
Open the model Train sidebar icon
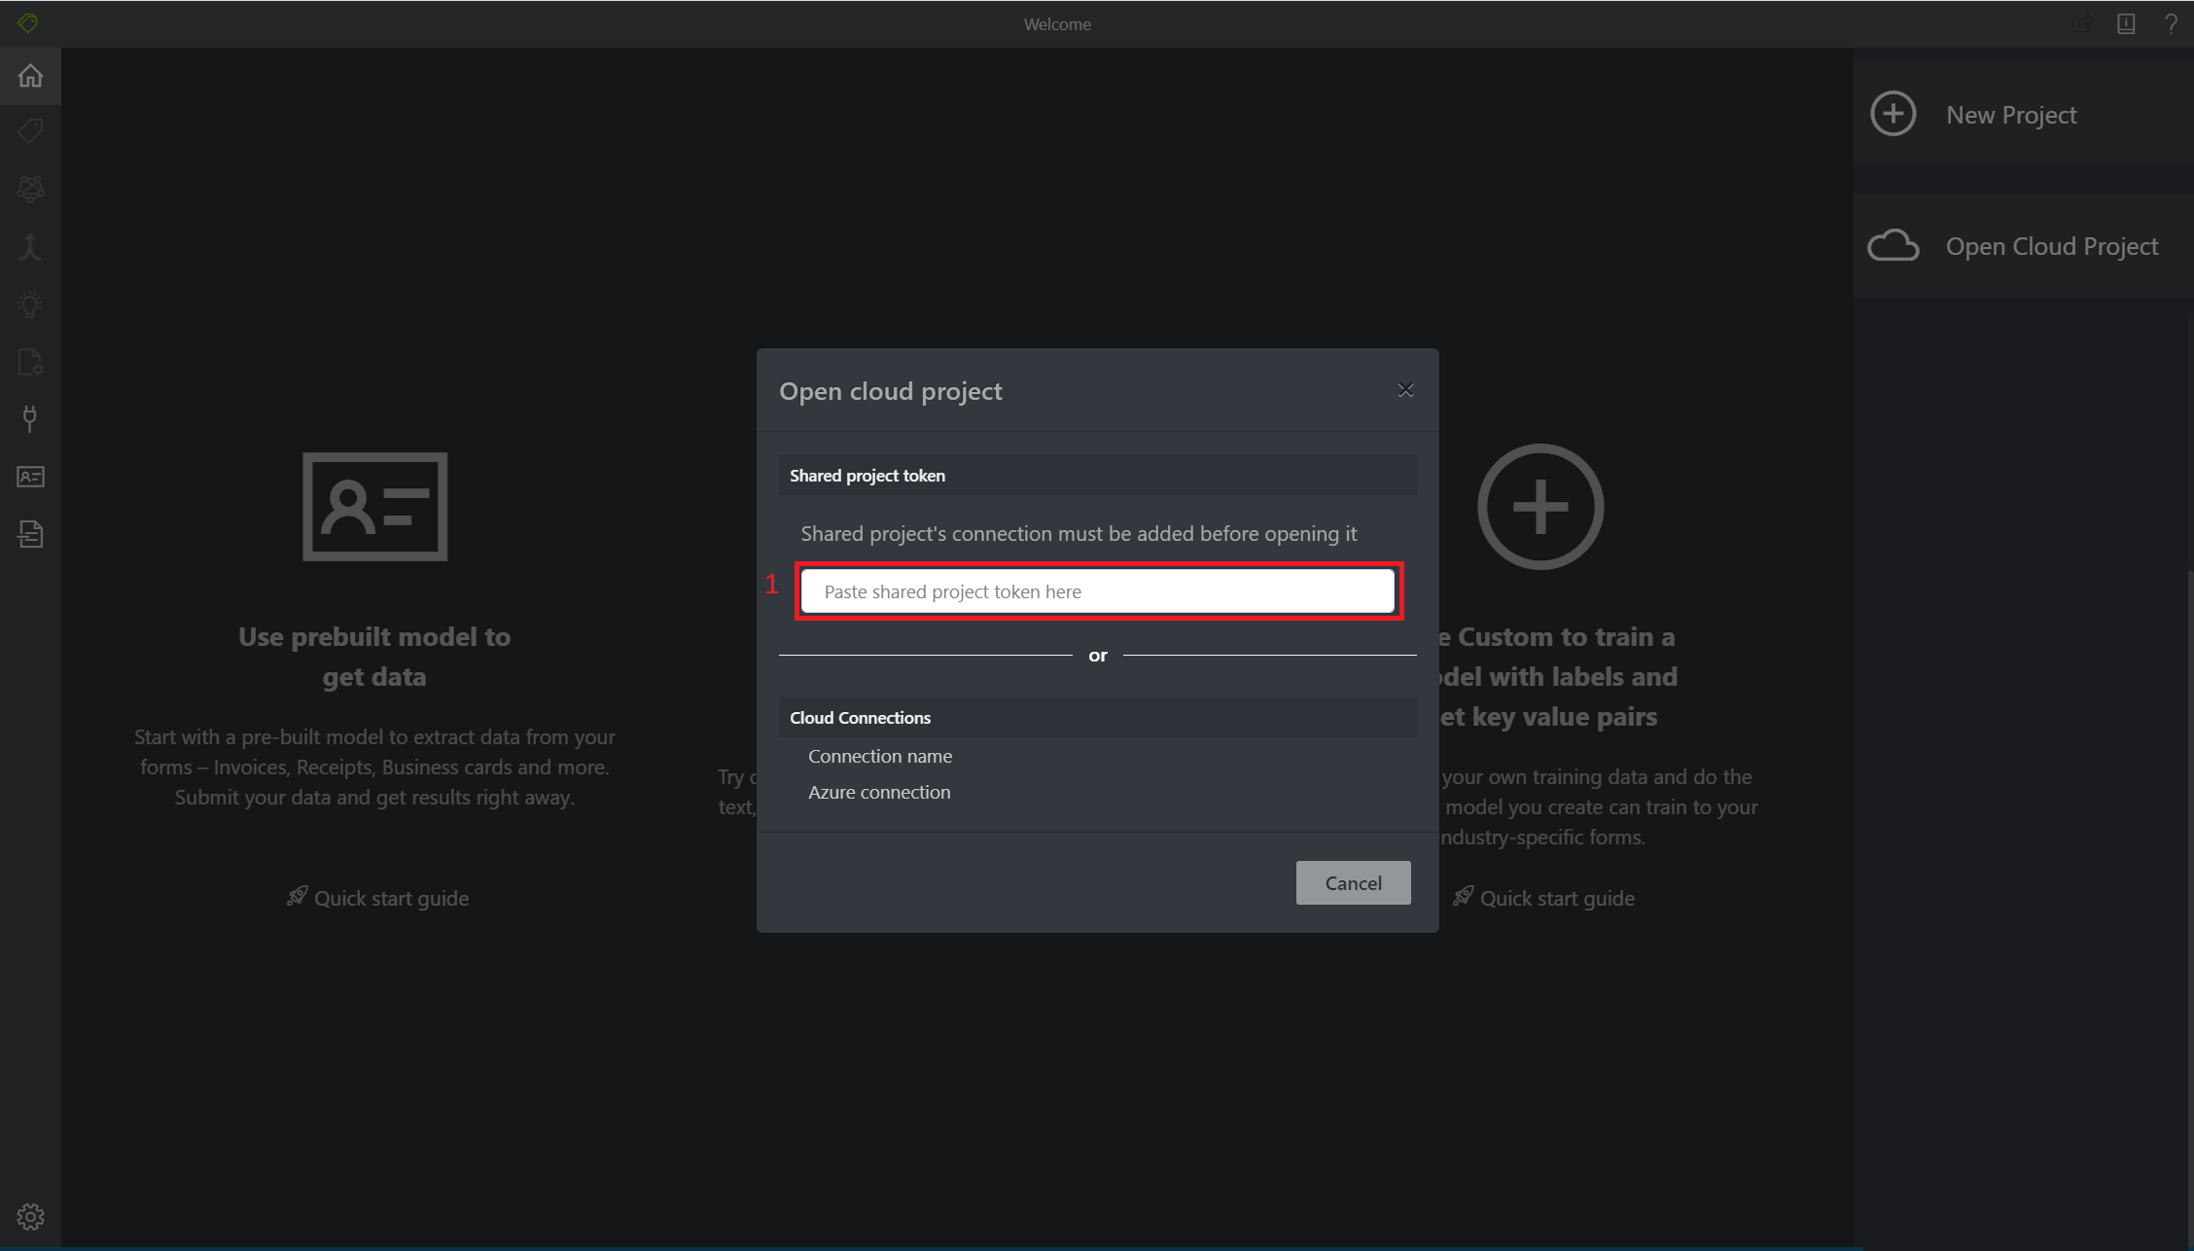coord(30,189)
